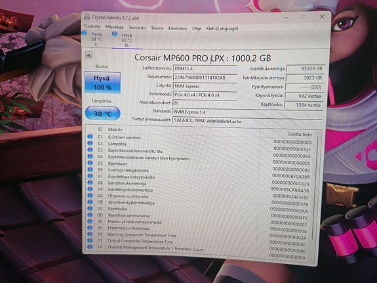Open the Kiintolevy menu
The width and height of the screenshot is (377, 283).
coord(178,28)
